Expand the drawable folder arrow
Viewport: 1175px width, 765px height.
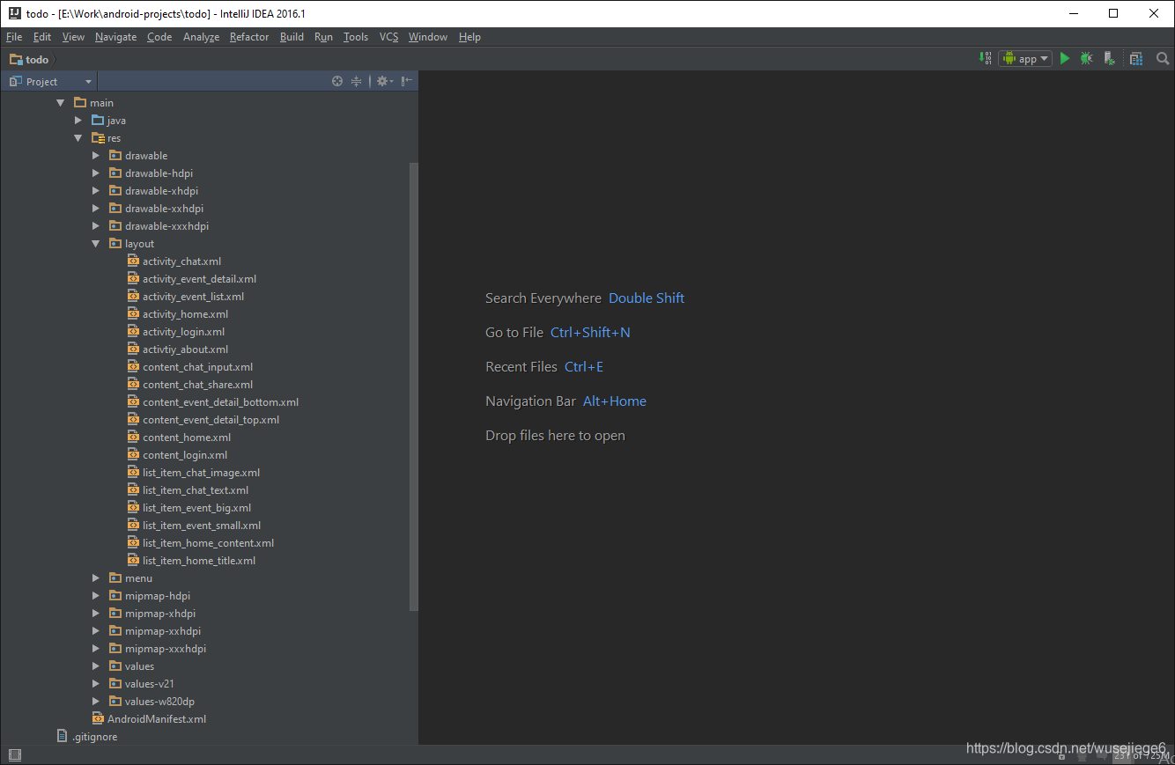(96, 156)
